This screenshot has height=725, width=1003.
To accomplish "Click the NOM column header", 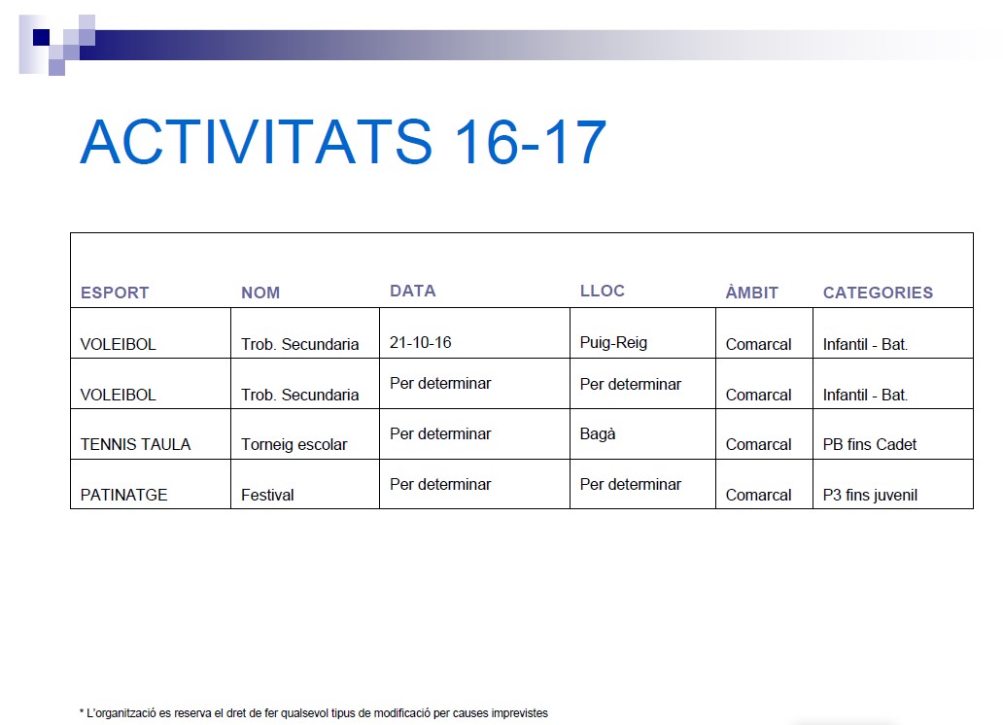I will point(260,293).
